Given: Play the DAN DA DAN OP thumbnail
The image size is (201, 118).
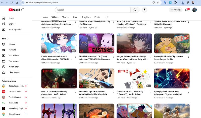Looking at the screenshot, I should [x=59, y=78].
